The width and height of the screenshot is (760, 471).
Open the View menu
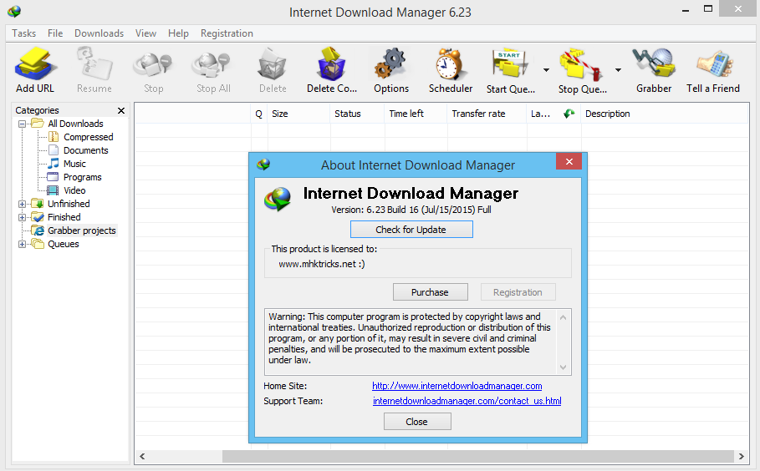pos(145,33)
